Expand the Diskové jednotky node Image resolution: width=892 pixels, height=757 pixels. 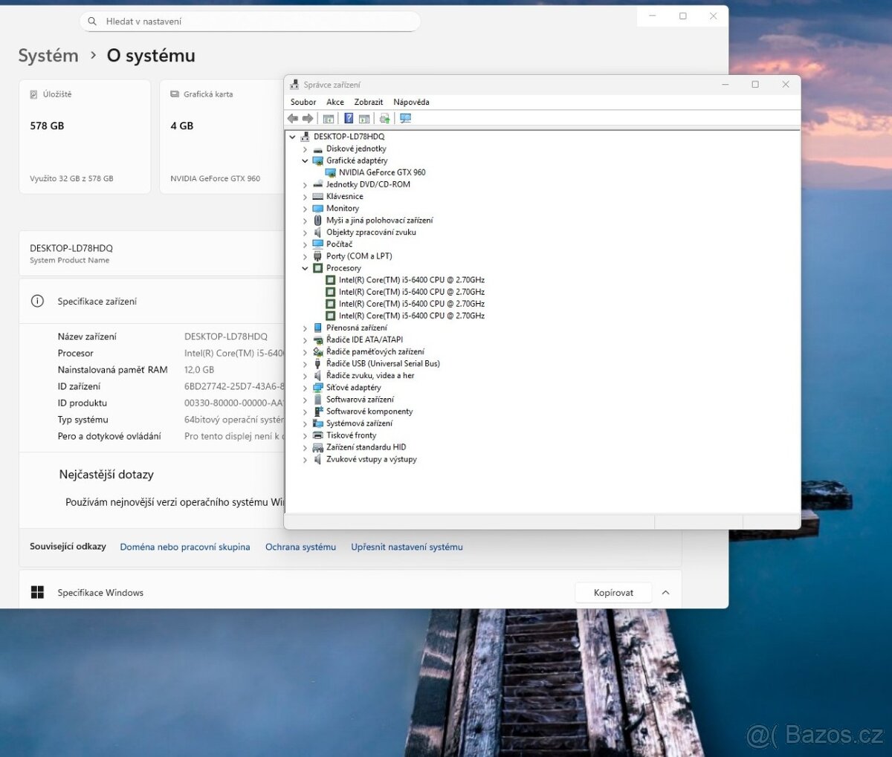pos(305,149)
